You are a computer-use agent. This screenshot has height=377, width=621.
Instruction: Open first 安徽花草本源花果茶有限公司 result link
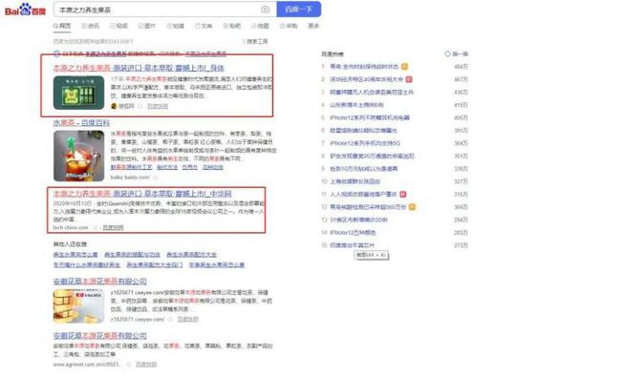(x=99, y=282)
